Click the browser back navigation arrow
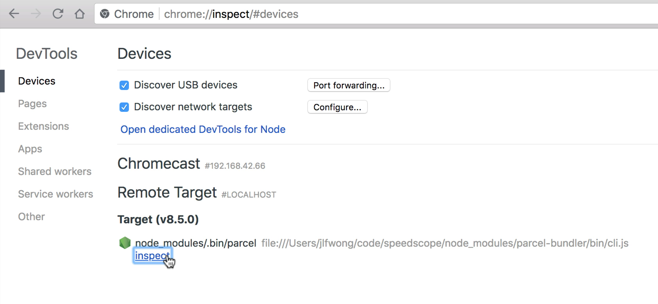The width and height of the screenshot is (658, 304). pos(14,14)
